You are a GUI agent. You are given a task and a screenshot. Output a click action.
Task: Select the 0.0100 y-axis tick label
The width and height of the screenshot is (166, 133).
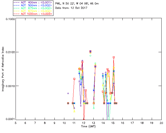[10, 52]
